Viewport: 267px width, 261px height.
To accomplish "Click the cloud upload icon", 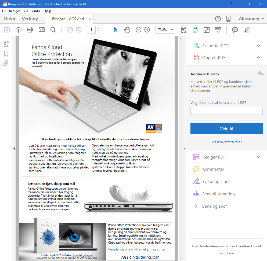I will pyautogui.click(x=18, y=30).
